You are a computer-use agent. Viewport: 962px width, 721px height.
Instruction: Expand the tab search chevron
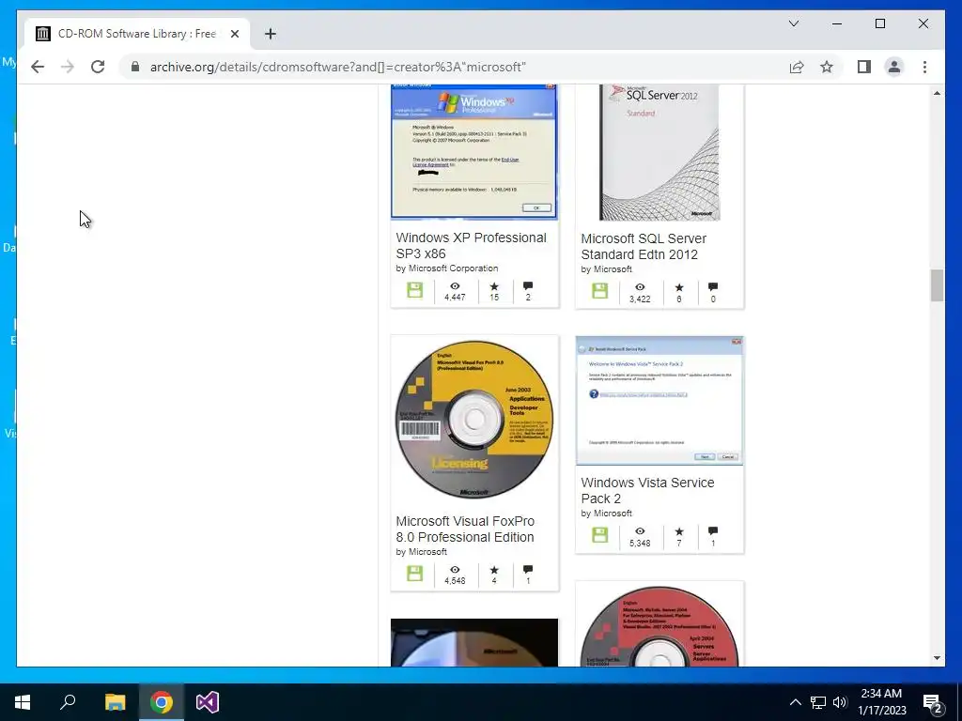(x=793, y=23)
